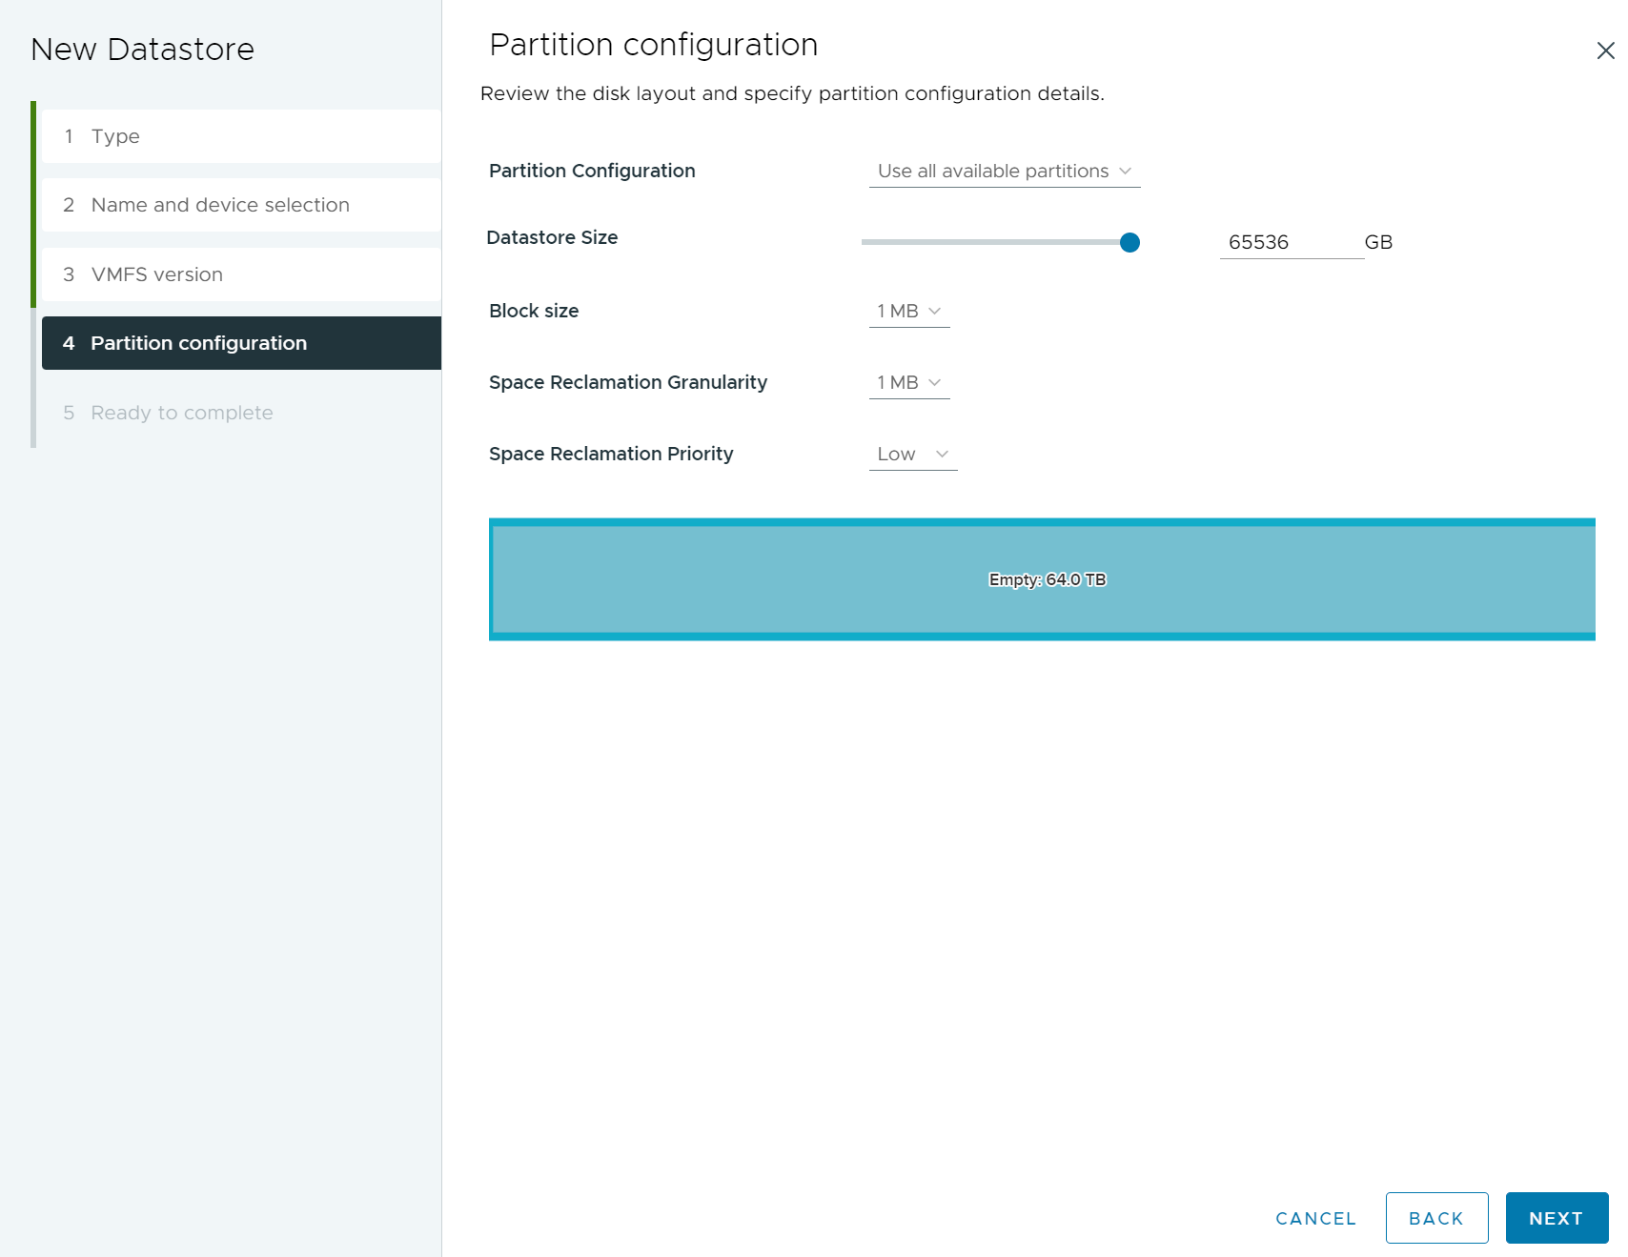Screen dimensions: 1628x1257
Task: Change Space Reclamation Priority dropdown
Action: pos(912,455)
